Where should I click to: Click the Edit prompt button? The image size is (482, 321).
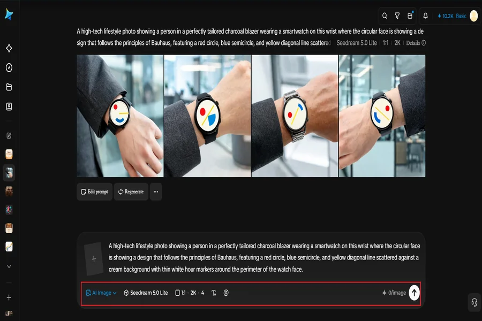pyautogui.click(x=95, y=192)
